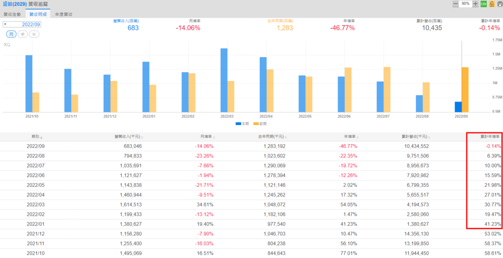This screenshot has width=503, height=258.
Task: Click the blue 2022/09 highlighted bar
Action: tap(458, 107)
